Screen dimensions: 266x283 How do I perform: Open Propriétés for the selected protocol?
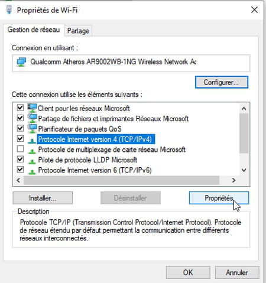219,198
